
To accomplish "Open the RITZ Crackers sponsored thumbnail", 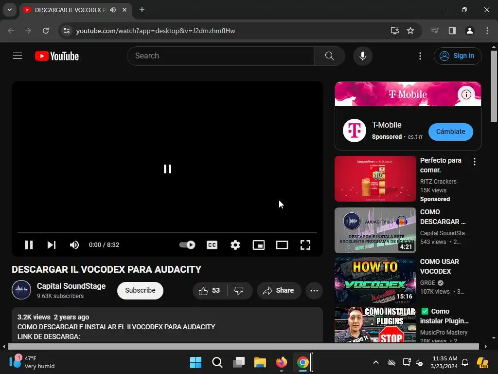I will point(375,179).
